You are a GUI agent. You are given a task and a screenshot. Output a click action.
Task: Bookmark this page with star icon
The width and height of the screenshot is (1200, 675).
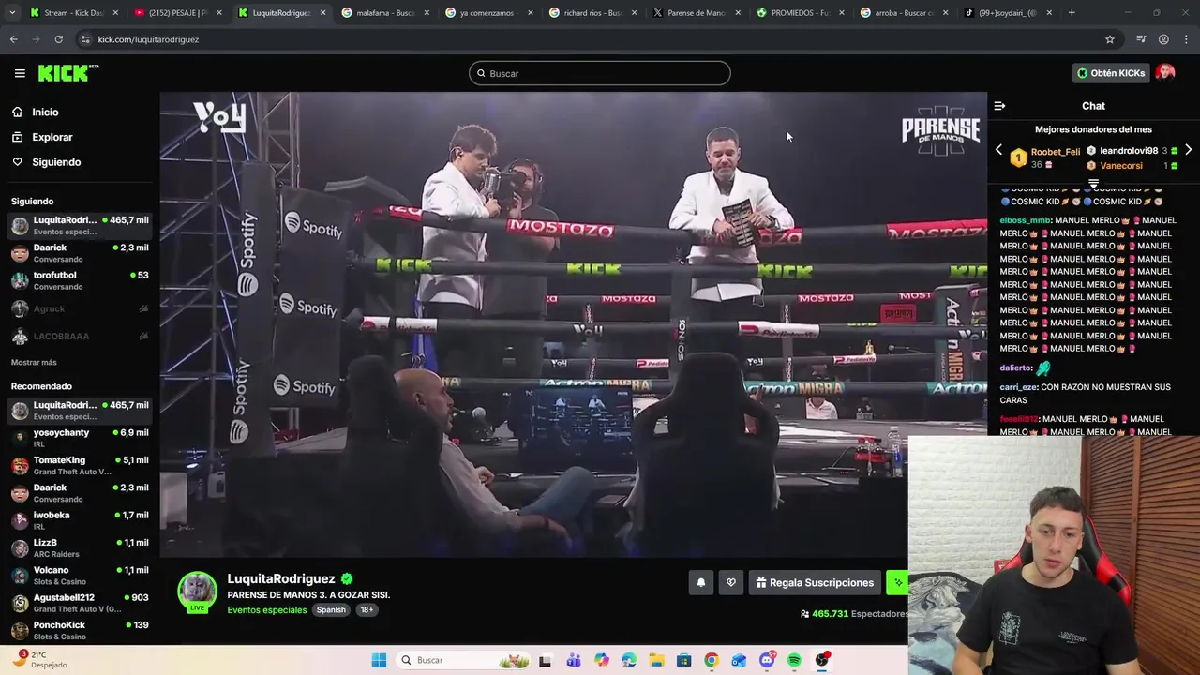pos(1110,39)
